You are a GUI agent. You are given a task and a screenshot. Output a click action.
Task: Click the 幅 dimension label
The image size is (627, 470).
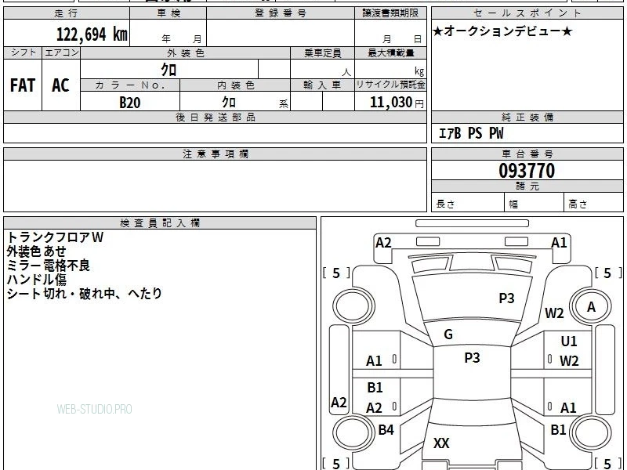coord(513,204)
